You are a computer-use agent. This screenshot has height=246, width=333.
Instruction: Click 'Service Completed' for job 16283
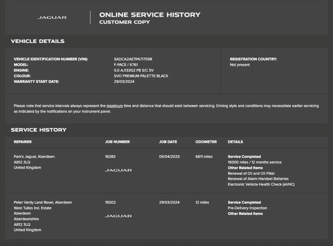tap(244, 157)
